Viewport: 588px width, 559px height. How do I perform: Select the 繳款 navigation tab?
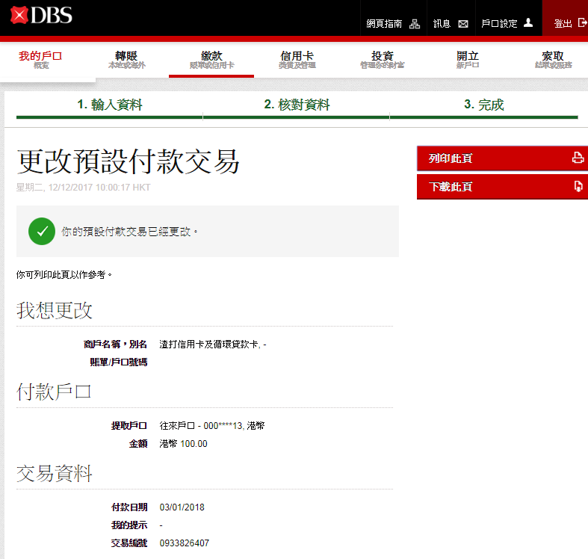[211, 60]
